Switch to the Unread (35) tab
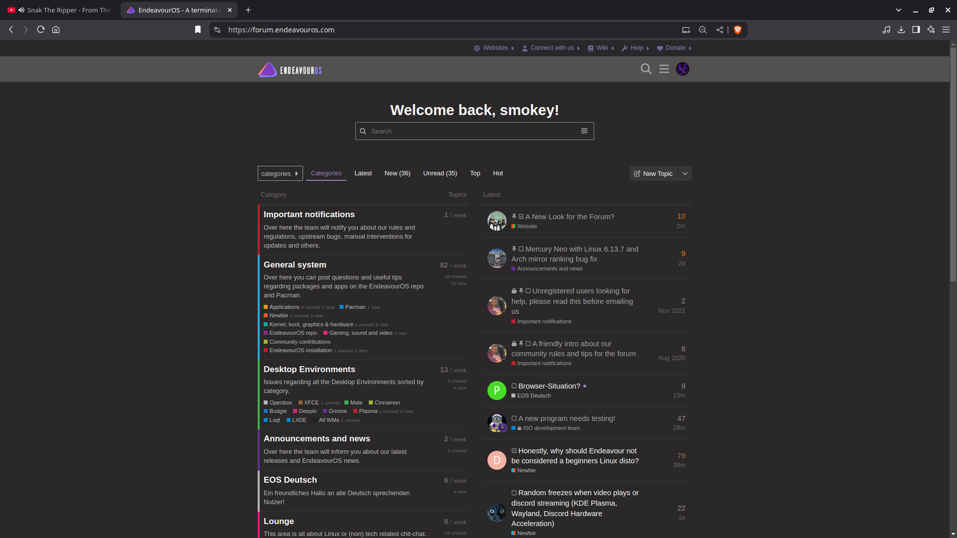The width and height of the screenshot is (957, 538). point(440,173)
